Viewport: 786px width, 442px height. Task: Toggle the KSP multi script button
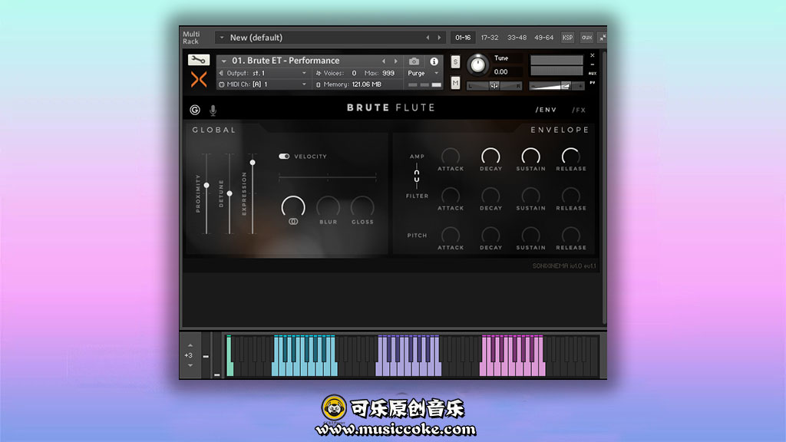click(x=567, y=38)
